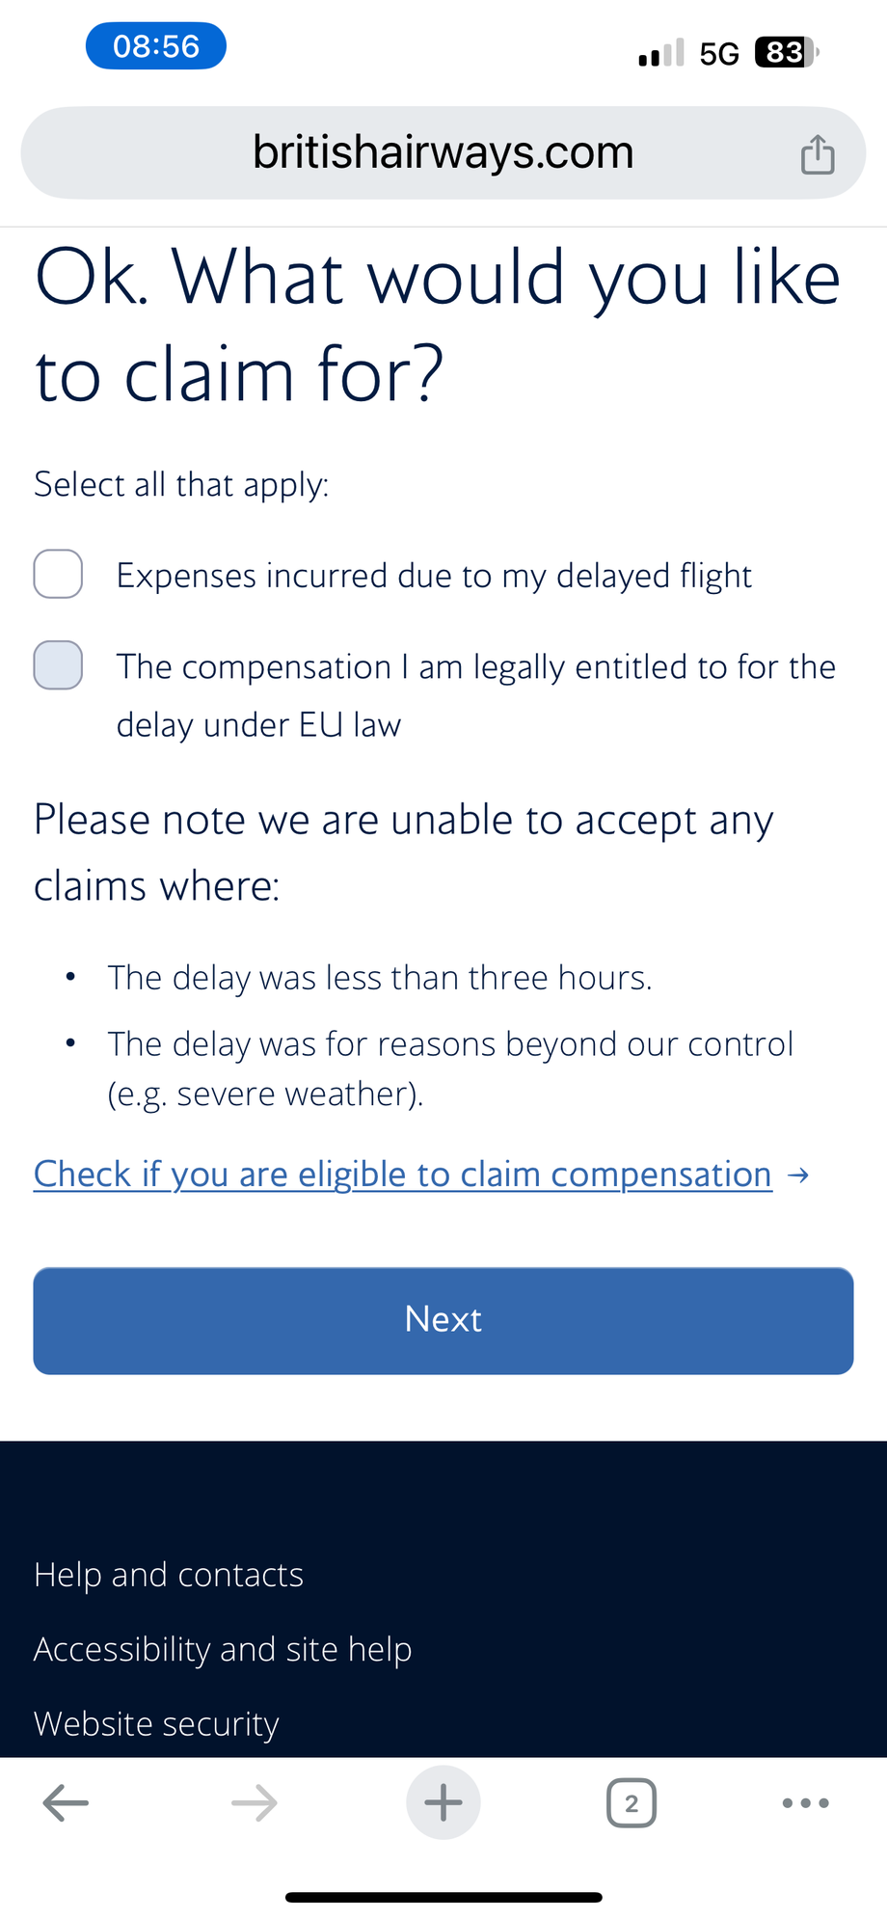
Task: Open the eligibility to claim compensation link
Action: click(403, 1175)
